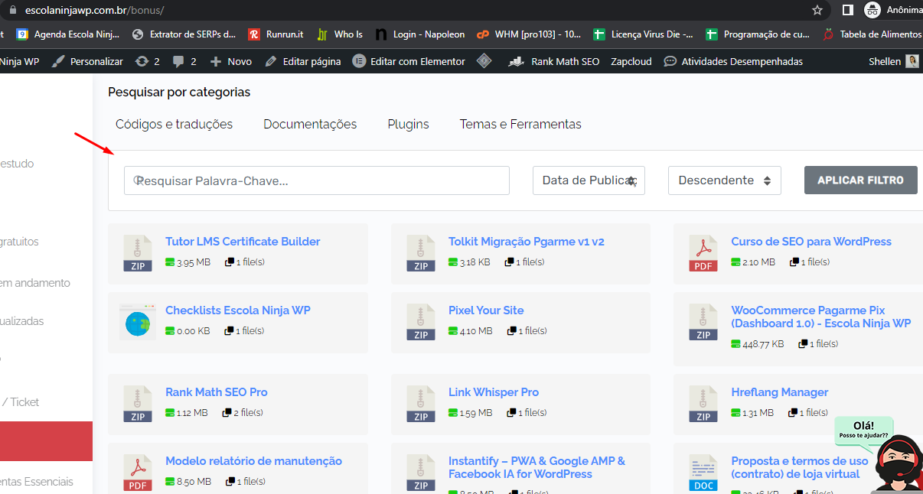Image resolution: width=923 pixels, height=494 pixels.
Task: Click the APLICAR FILTRO button
Action: click(861, 180)
